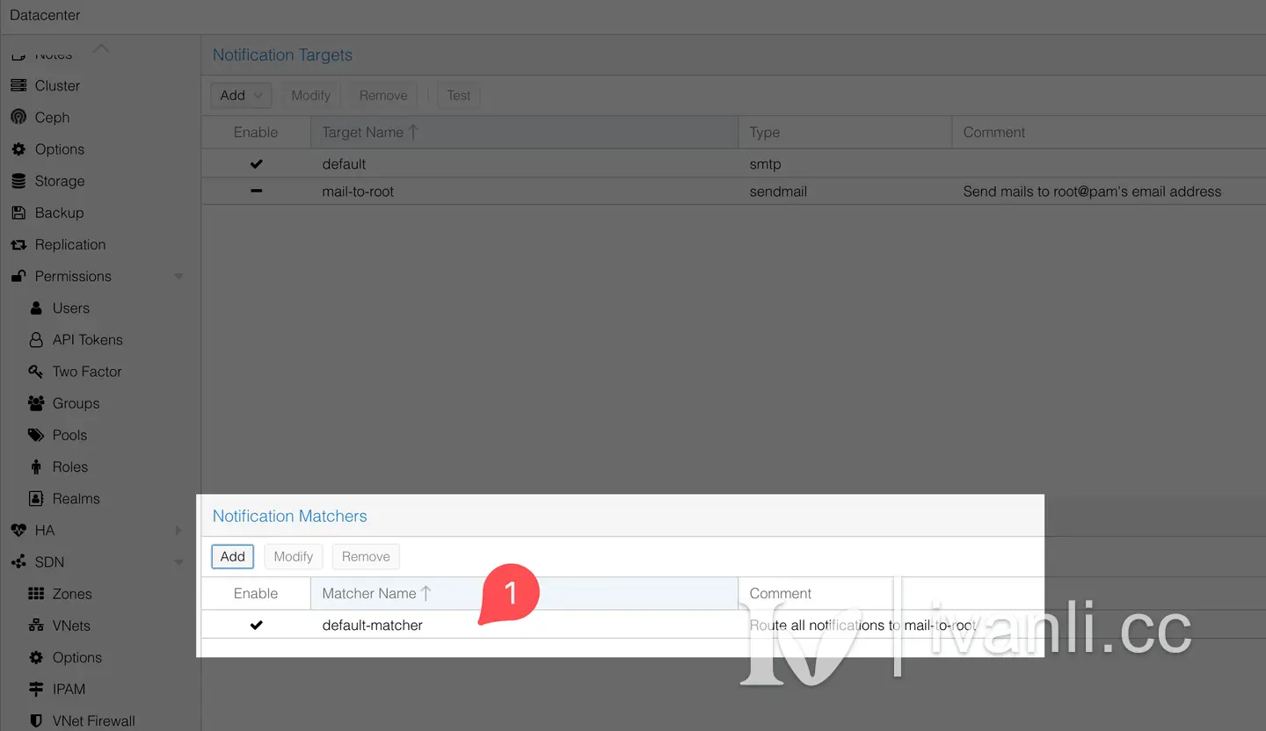This screenshot has height=731, width=1266.
Task: Click the Roles figure icon
Action: point(36,467)
